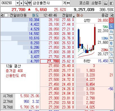115x111 pixels.
Task: Click the 관 related stocks button
Action: click(29, 3)
